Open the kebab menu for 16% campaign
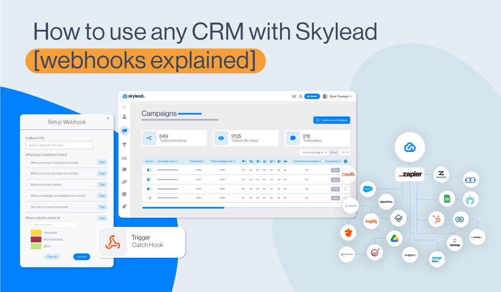 (x=345, y=198)
